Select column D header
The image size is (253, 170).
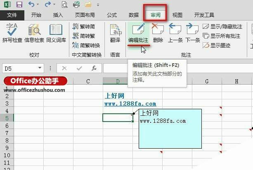point(118,81)
